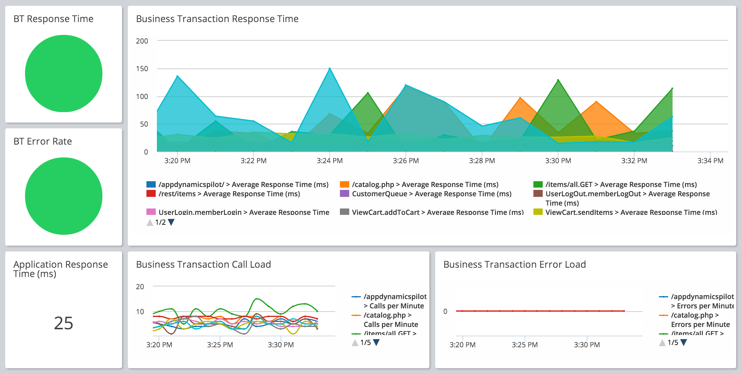This screenshot has height=374, width=742.
Task: Select the Business Transaction Response Time chart title
Action: coord(217,19)
